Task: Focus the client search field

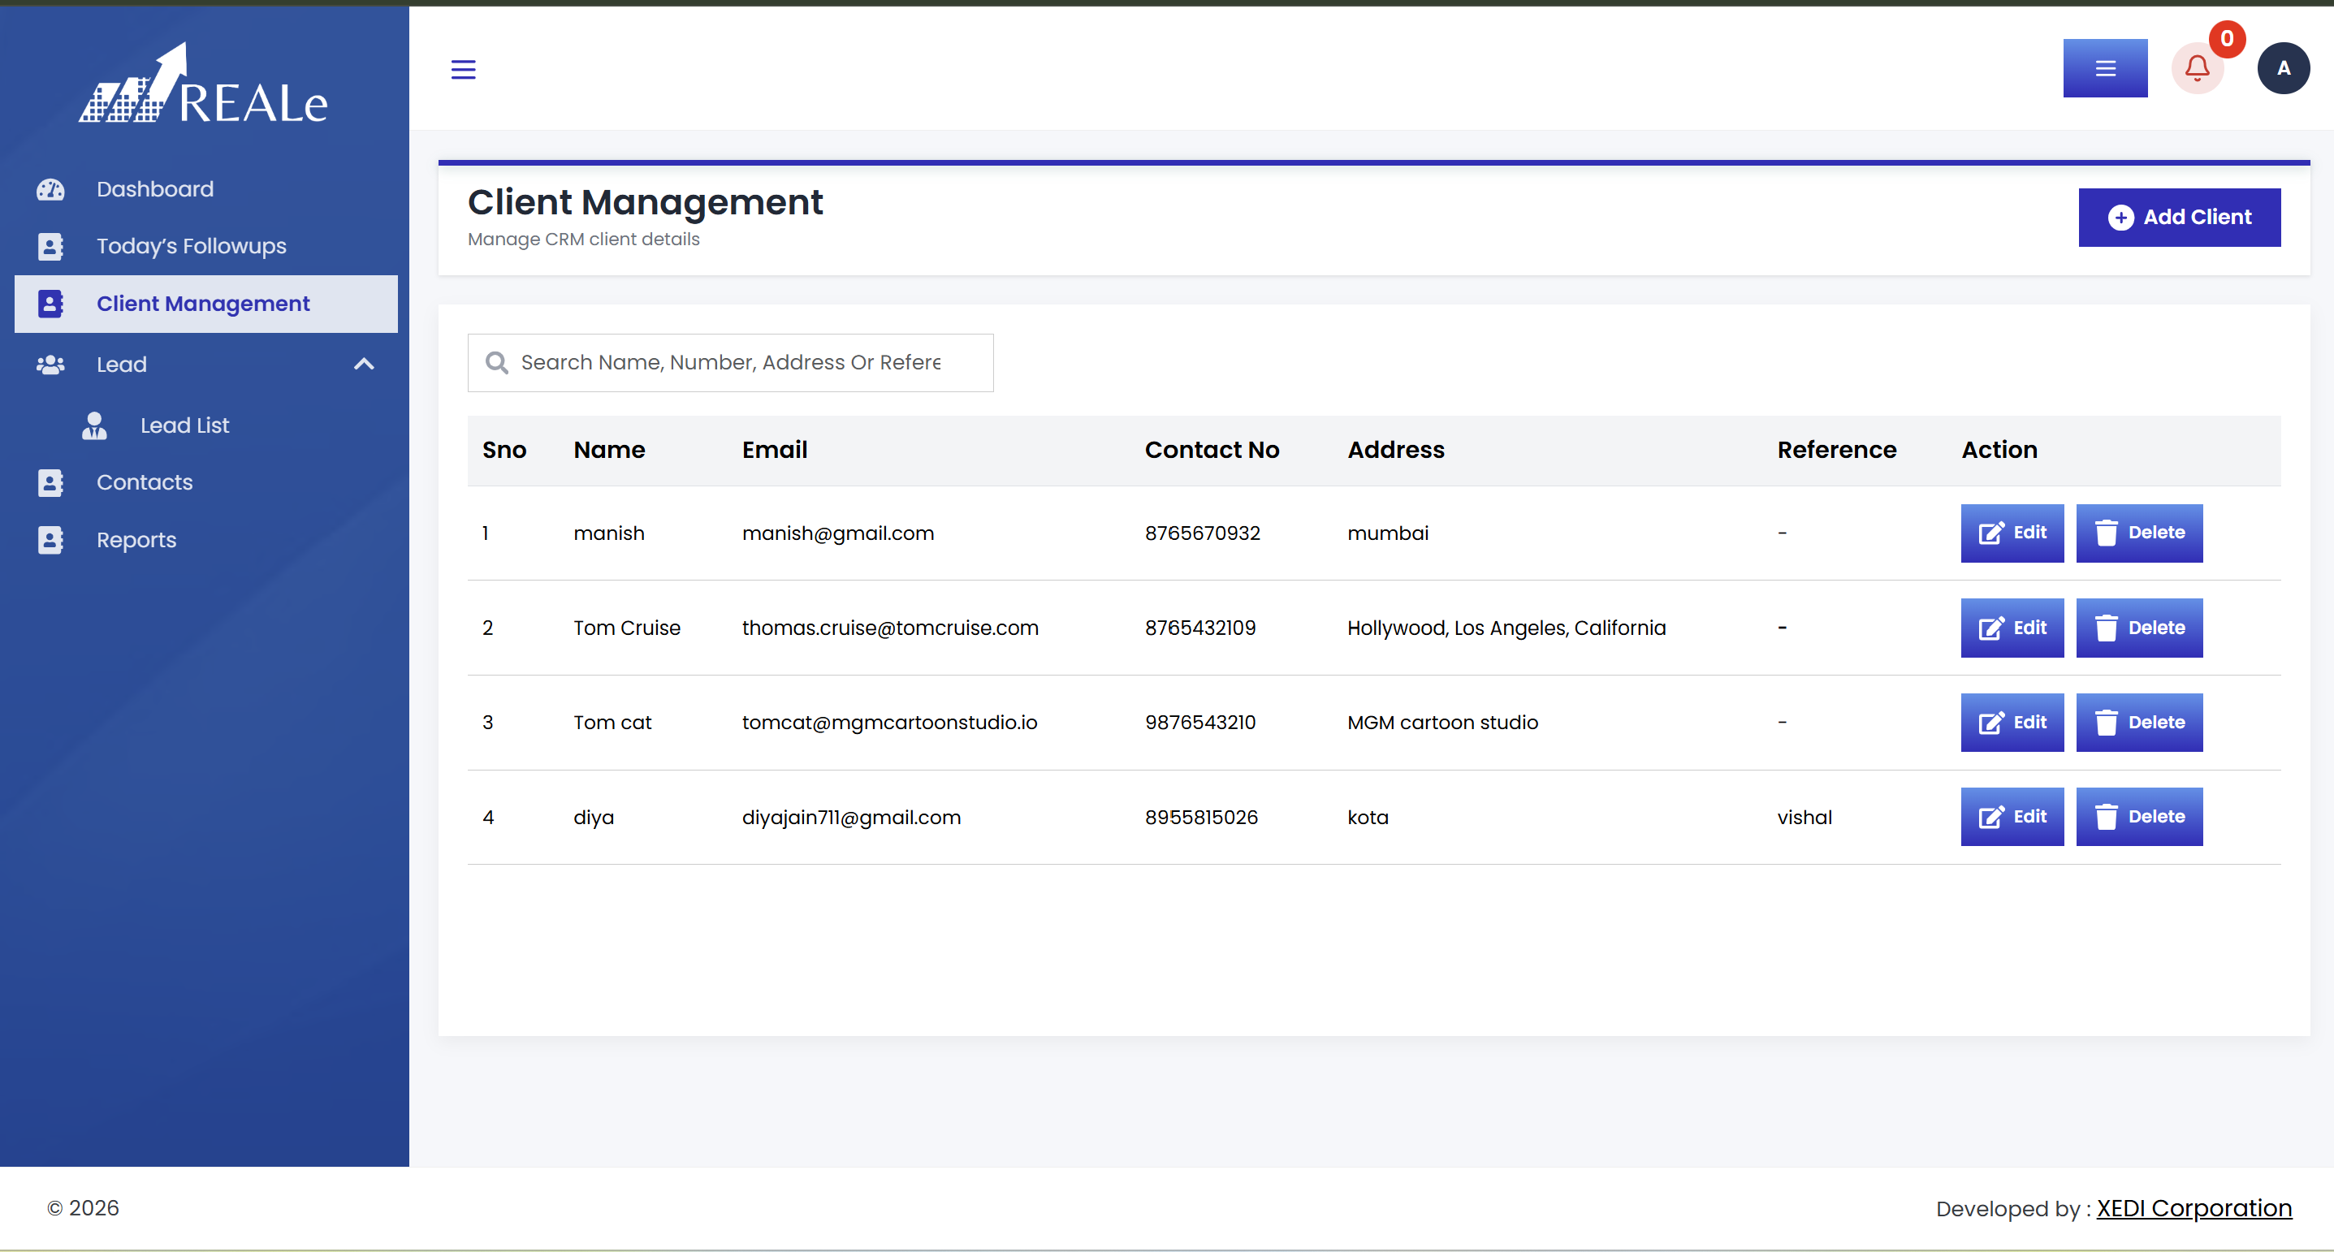Action: 730,362
